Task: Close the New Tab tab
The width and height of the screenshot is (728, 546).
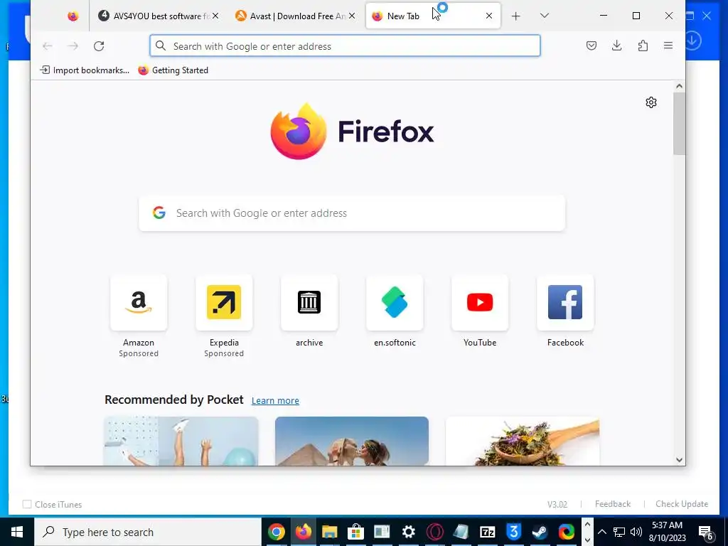Action: click(489, 16)
